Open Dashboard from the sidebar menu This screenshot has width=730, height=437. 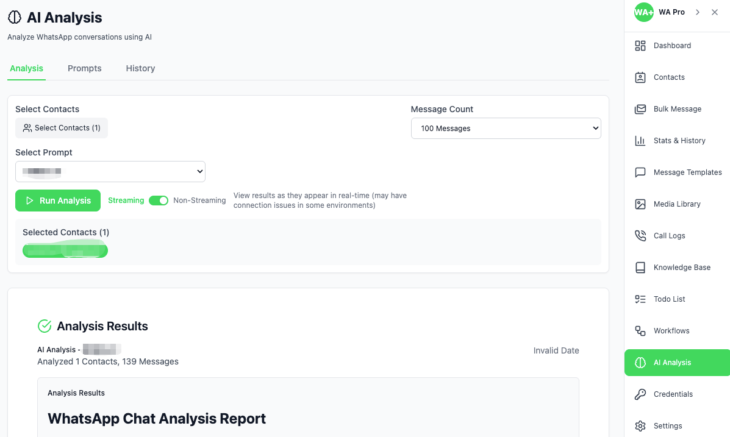(677, 46)
